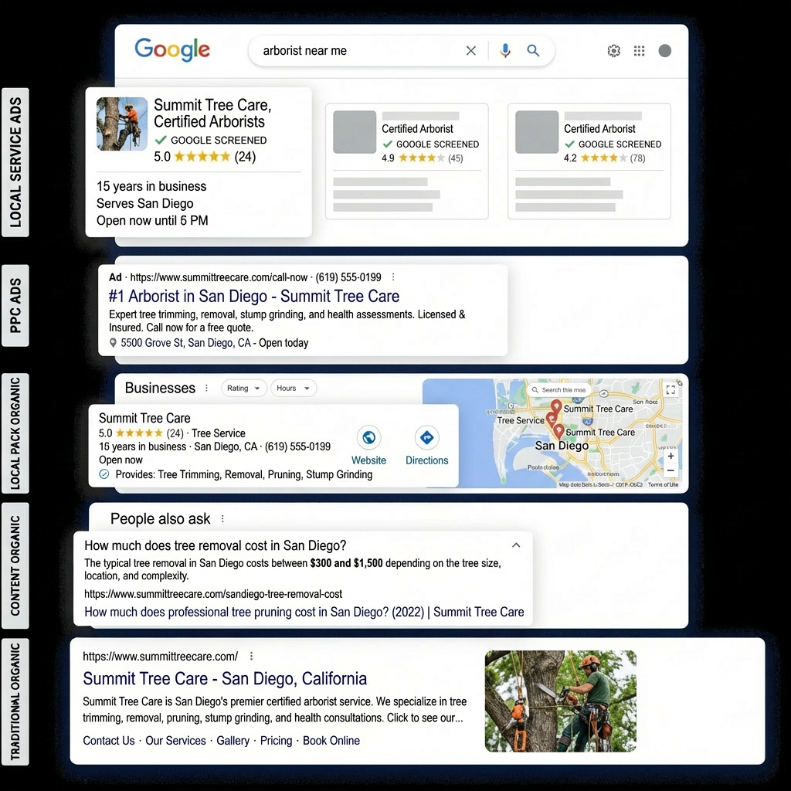
Task: Click the Google logo
Action: pos(171,49)
